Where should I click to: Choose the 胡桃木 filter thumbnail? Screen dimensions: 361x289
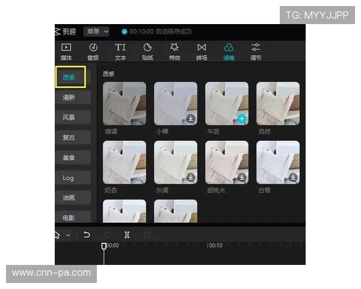tap(227, 163)
